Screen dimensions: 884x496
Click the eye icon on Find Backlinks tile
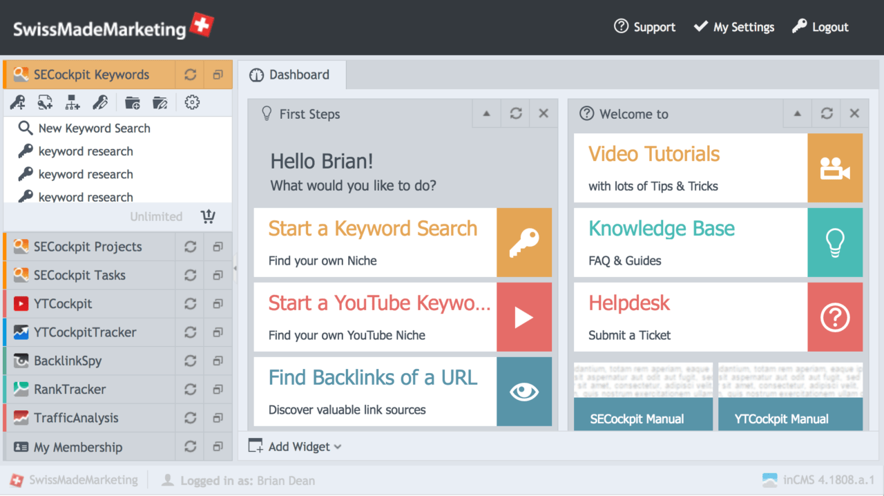pyautogui.click(x=524, y=392)
